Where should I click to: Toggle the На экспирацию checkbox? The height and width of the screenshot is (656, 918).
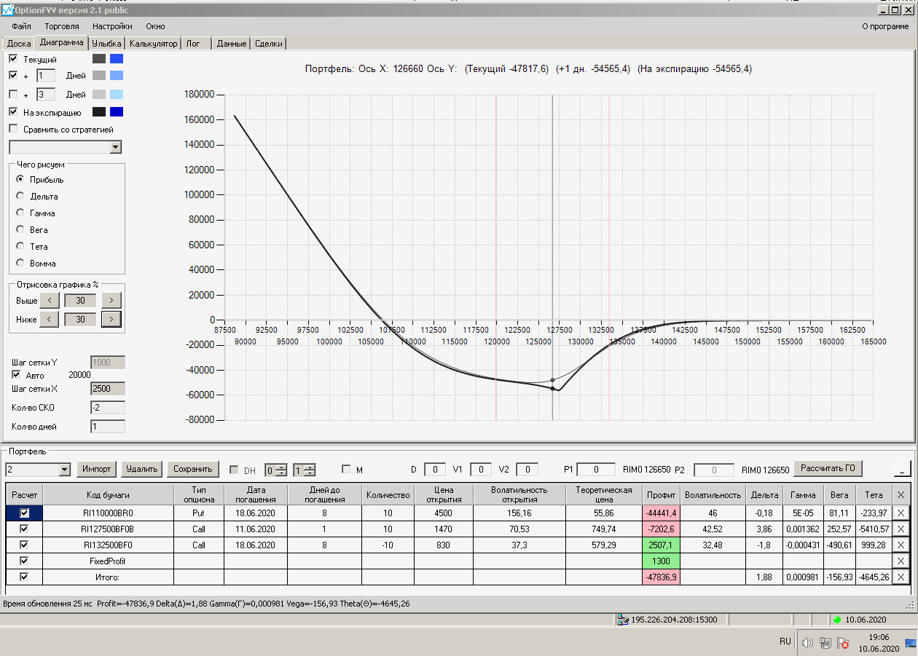pos(13,112)
